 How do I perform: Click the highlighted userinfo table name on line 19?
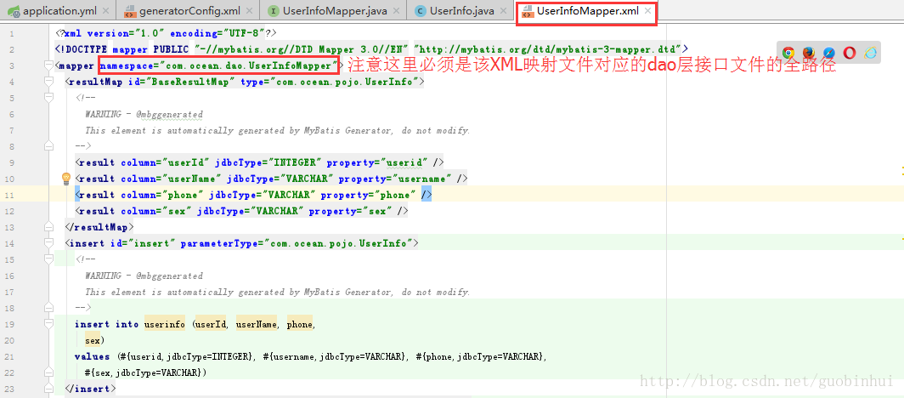(164, 324)
